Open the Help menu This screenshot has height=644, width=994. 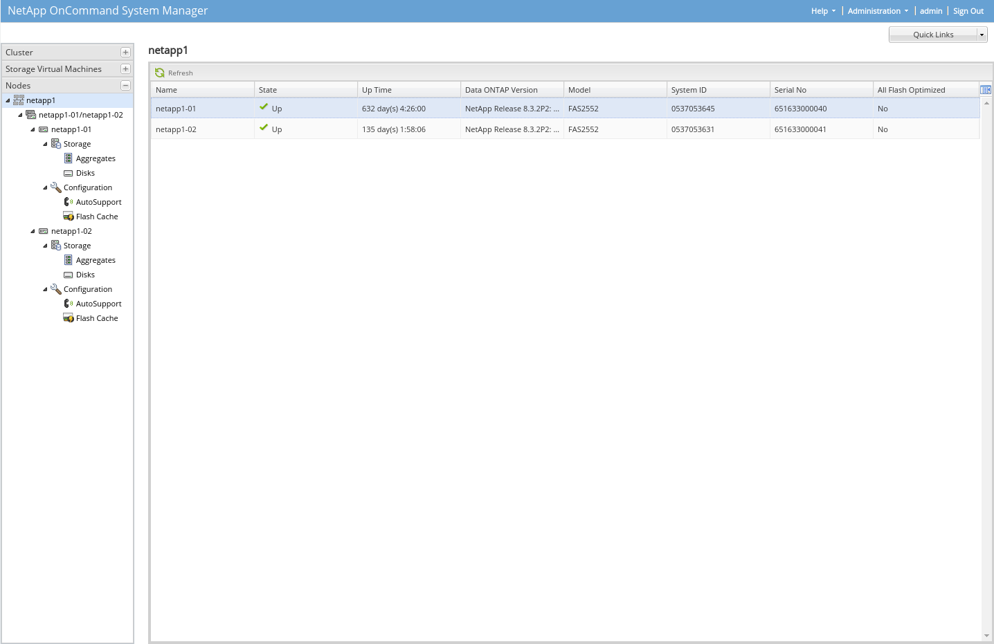(823, 11)
